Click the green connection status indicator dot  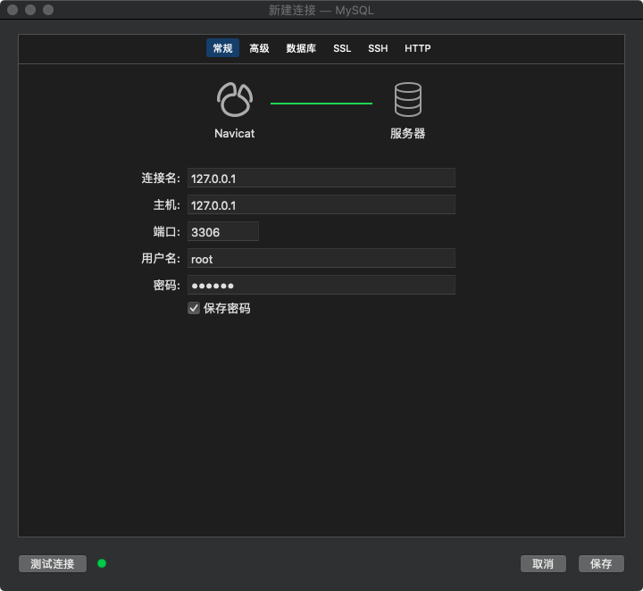(x=102, y=563)
